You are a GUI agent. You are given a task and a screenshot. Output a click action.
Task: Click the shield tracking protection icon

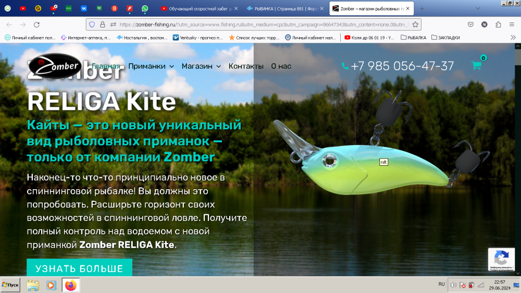pyautogui.click(x=92, y=25)
